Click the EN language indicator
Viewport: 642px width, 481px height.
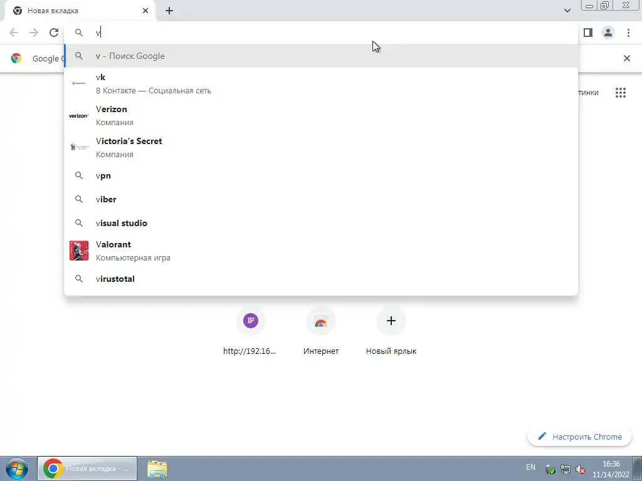pos(530,467)
